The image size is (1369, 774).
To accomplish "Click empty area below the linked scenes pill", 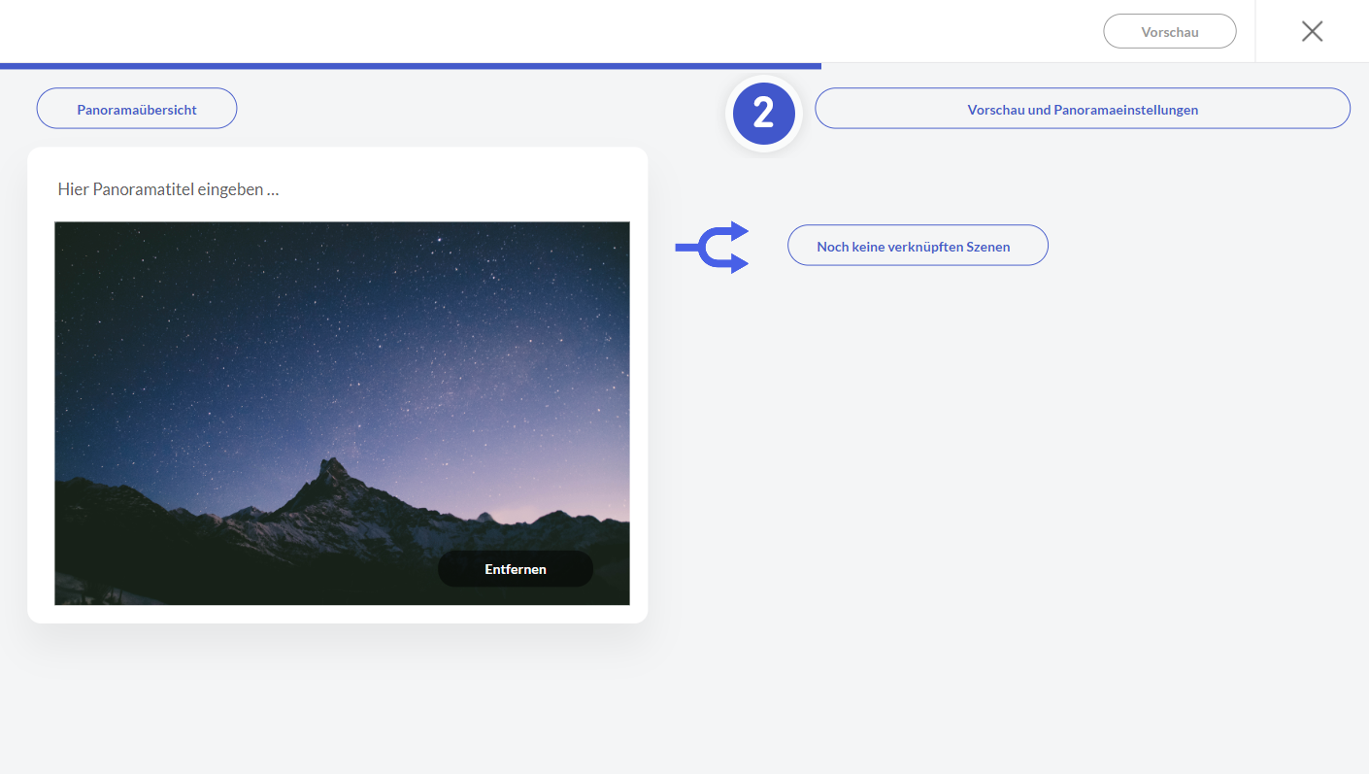I will point(918,437).
